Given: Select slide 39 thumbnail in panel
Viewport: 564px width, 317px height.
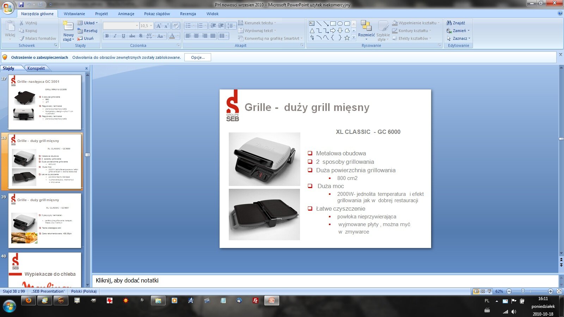Looking at the screenshot, I should (x=45, y=220).
